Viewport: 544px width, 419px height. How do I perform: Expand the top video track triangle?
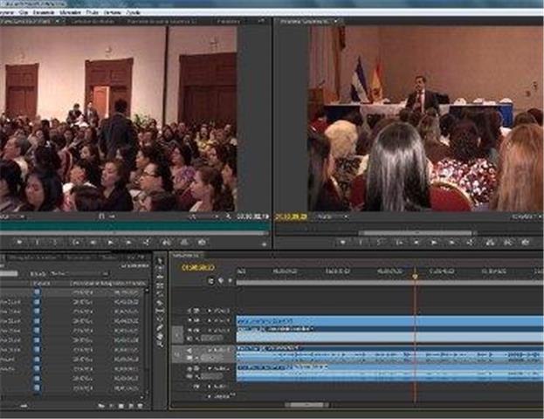(208, 310)
